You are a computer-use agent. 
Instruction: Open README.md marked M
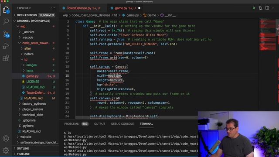tap(35, 98)
